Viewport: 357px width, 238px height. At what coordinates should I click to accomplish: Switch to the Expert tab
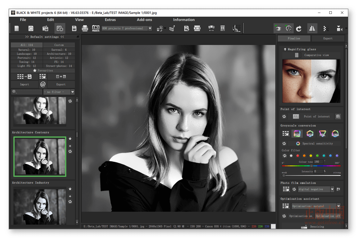328,38
